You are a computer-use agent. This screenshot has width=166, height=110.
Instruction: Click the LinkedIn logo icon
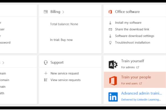pyautogui.click(x=113, y=97)
